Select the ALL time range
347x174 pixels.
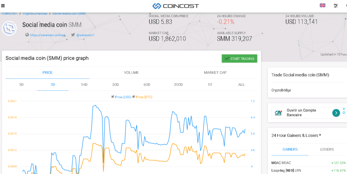click(x=242, y=85)
